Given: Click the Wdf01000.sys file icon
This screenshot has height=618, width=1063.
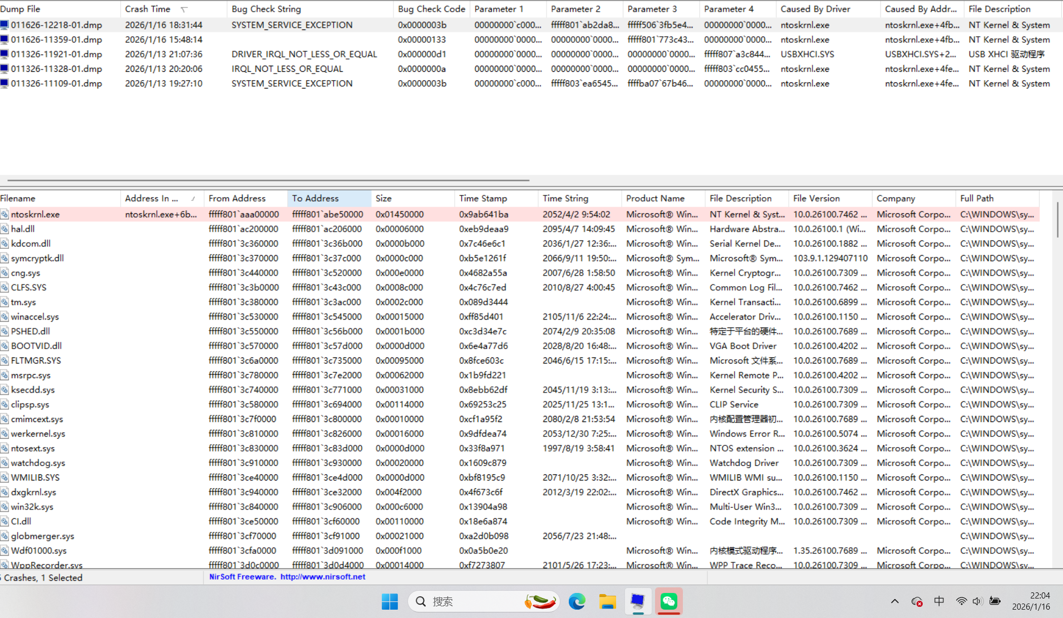Looking at the screenshot, I should (4, 551).
